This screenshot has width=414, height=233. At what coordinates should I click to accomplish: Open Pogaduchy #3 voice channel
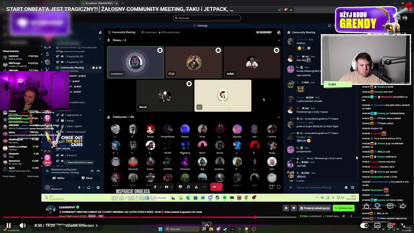click(x=75, y=62)
